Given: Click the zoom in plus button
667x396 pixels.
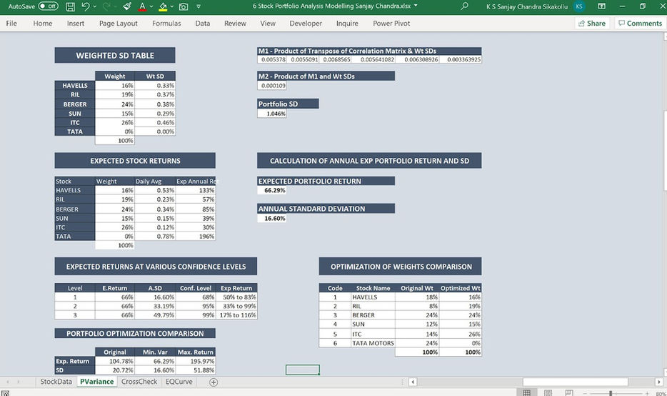Looking at the screenshot, I should coord(647,393).
